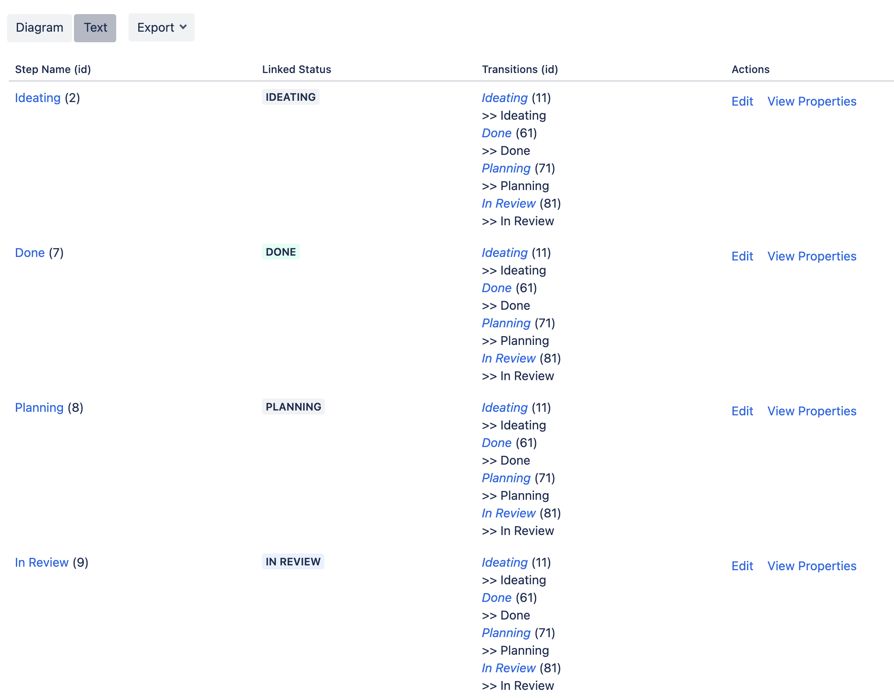Click Edit for the Ideating step
Viewport: 894px width, 700px height.
pyautogui.click(x=742, y=101)
